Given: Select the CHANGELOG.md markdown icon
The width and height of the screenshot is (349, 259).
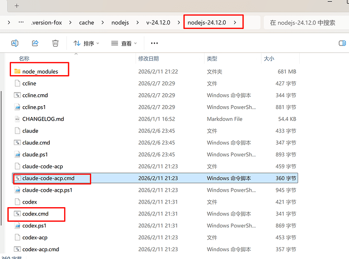Looking at the screenshot, I should click(18, 119).
